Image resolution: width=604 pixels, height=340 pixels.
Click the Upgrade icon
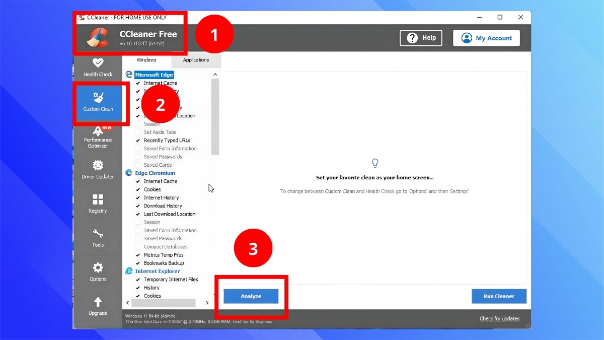(x=98, y=306)
